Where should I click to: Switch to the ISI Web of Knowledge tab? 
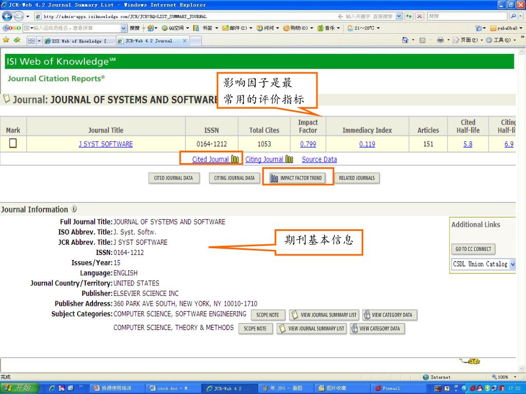point(80,41)
